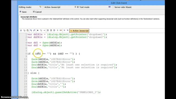Click '(dd2 == "")' condition in line 8
Screen dimensions: 176x99
[x=66, y=54]
